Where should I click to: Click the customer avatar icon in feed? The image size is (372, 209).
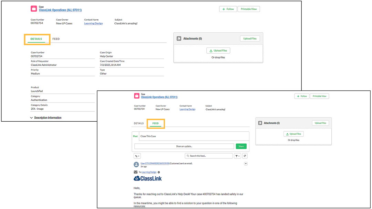136,165
